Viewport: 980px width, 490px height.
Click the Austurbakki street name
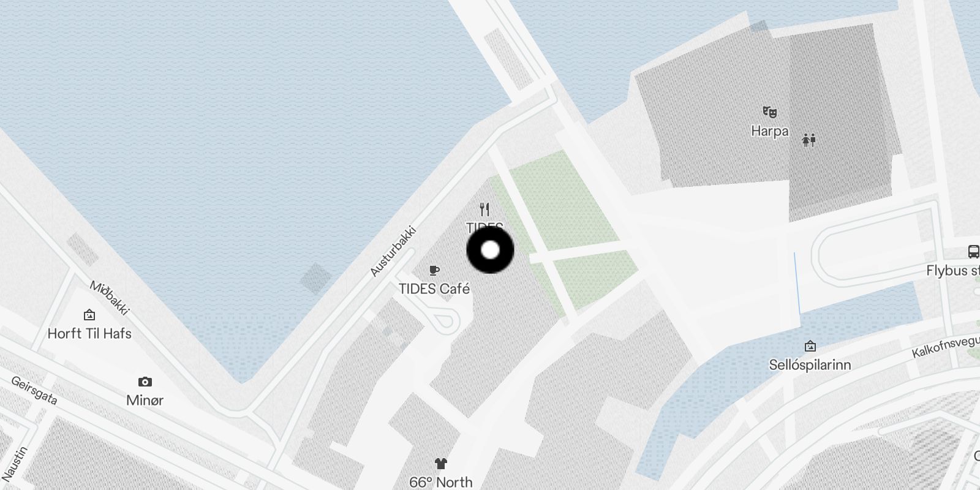pos(393,252)
